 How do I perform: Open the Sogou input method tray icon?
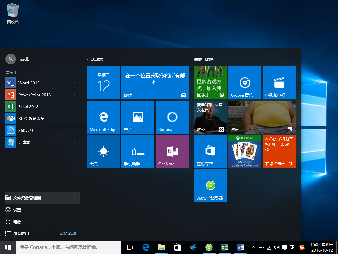(x=302, y=247)
